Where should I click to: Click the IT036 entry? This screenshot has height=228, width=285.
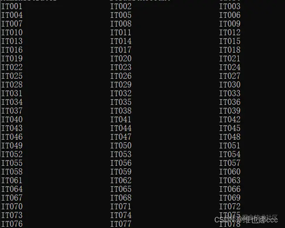[230, 102]
